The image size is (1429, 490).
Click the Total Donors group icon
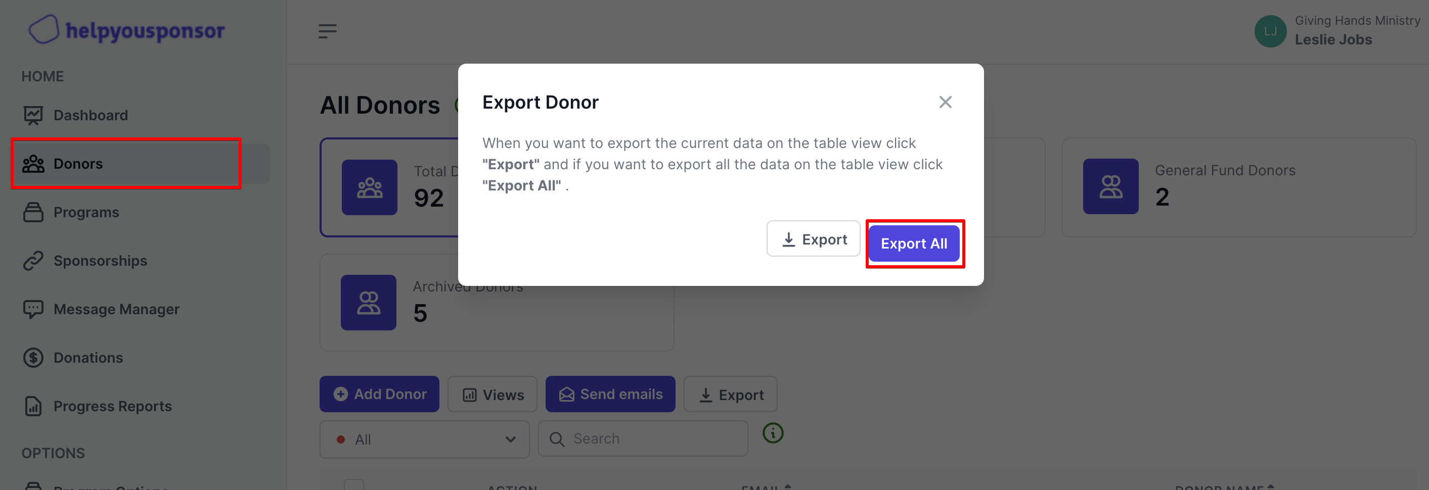[x=370, y=187]
